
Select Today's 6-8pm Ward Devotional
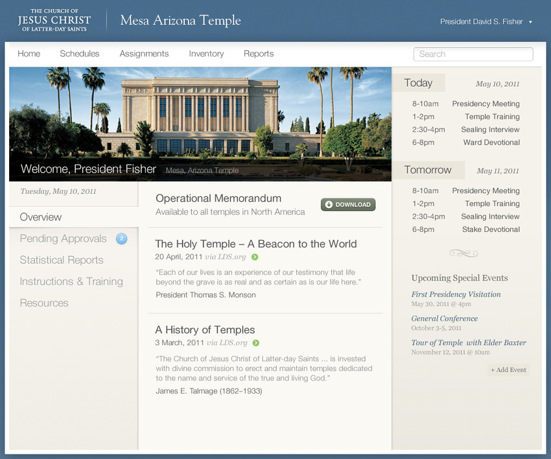tap(465, 143)
